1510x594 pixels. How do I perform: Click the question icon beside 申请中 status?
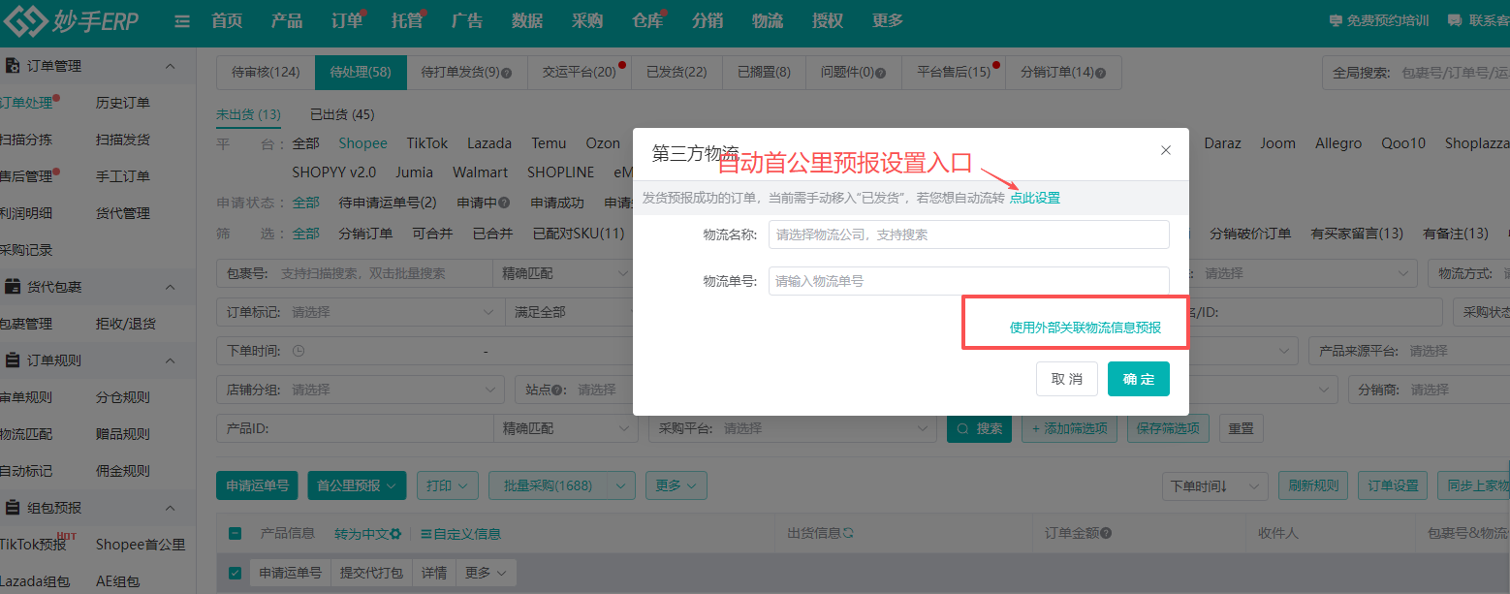[x=504, y=203]
